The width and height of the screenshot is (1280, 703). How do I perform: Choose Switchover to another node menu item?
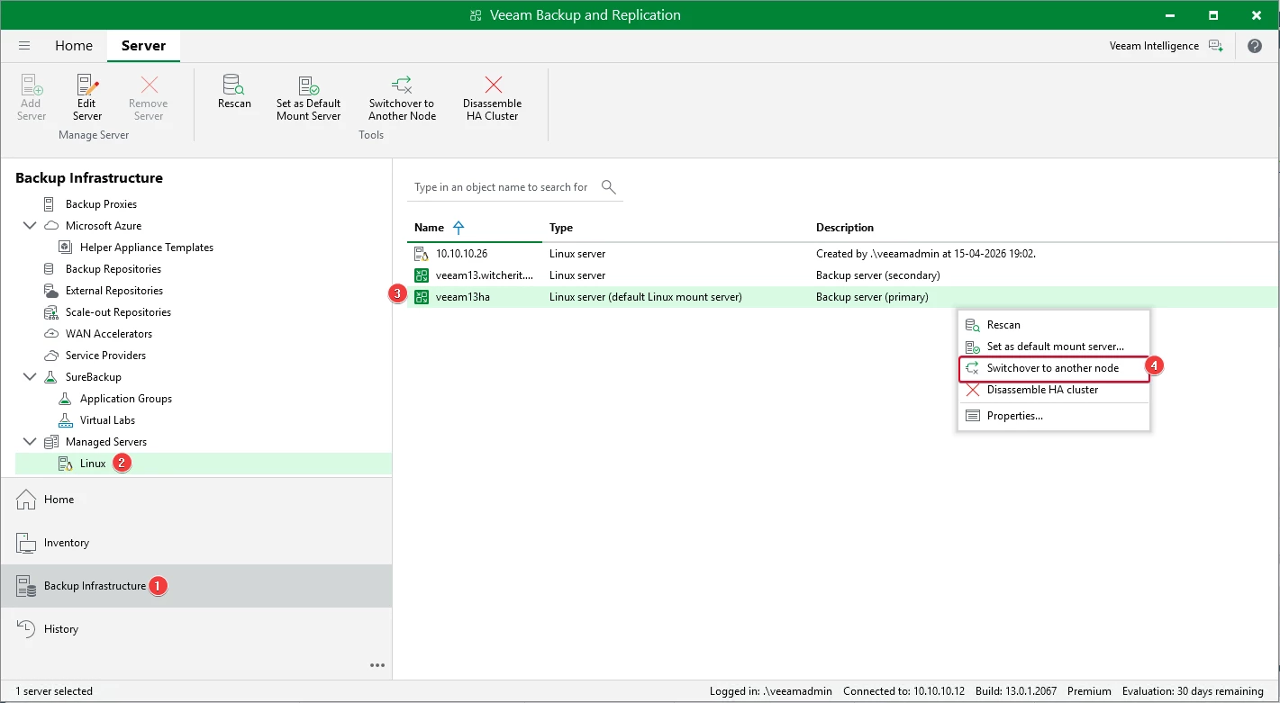(1054, 368)
